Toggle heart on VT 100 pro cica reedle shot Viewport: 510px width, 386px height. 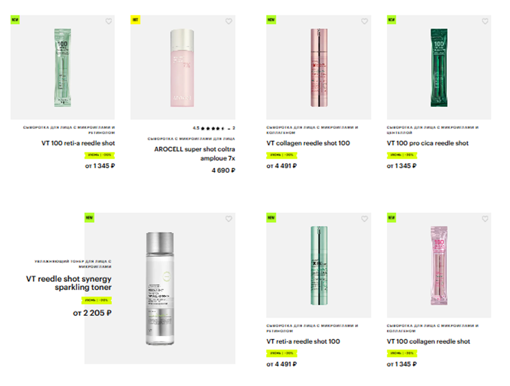click(x=485, y=21)
